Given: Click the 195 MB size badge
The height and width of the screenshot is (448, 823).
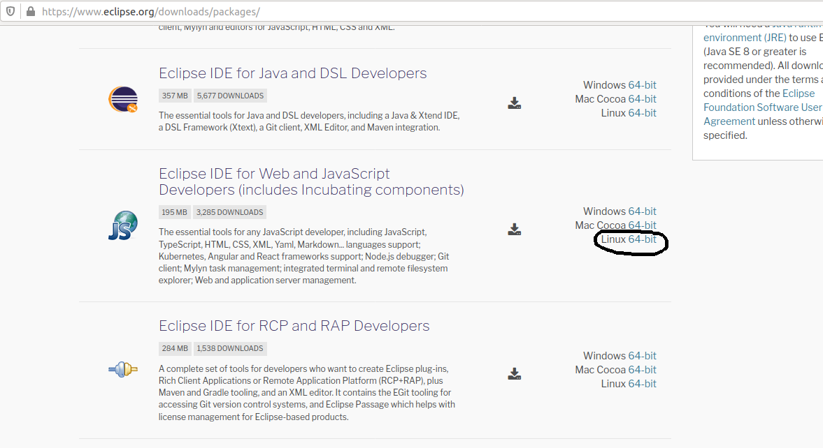Looking at the screenshot, I should [174, 212].
